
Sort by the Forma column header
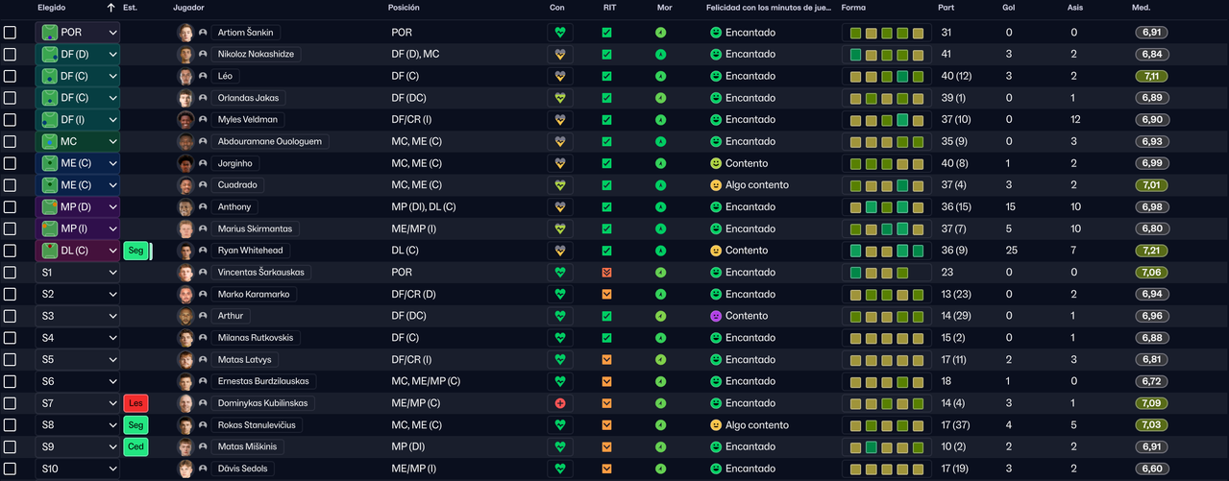[853, 8]
